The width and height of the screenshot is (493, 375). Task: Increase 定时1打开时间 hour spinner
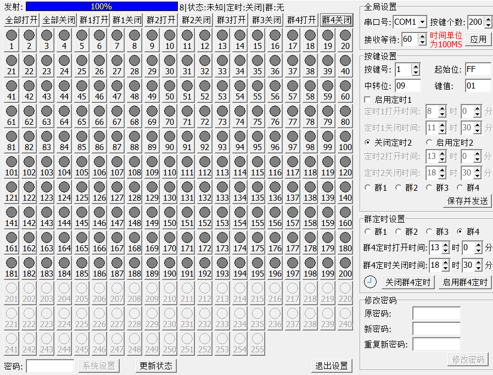[x=442, y=109]
